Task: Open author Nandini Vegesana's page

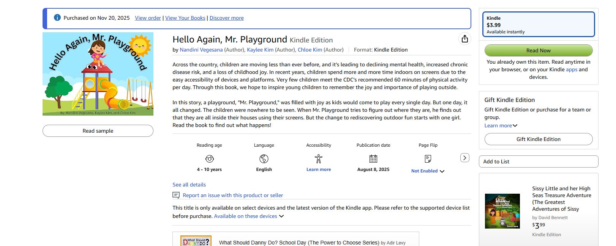Action: [x=201, y=50]
